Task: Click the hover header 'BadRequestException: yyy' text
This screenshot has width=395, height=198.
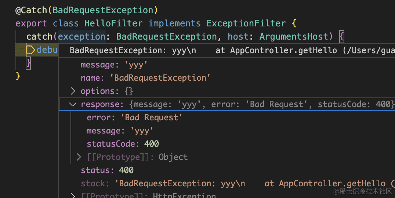Action: pyautogui.click(x=132, y=50)
